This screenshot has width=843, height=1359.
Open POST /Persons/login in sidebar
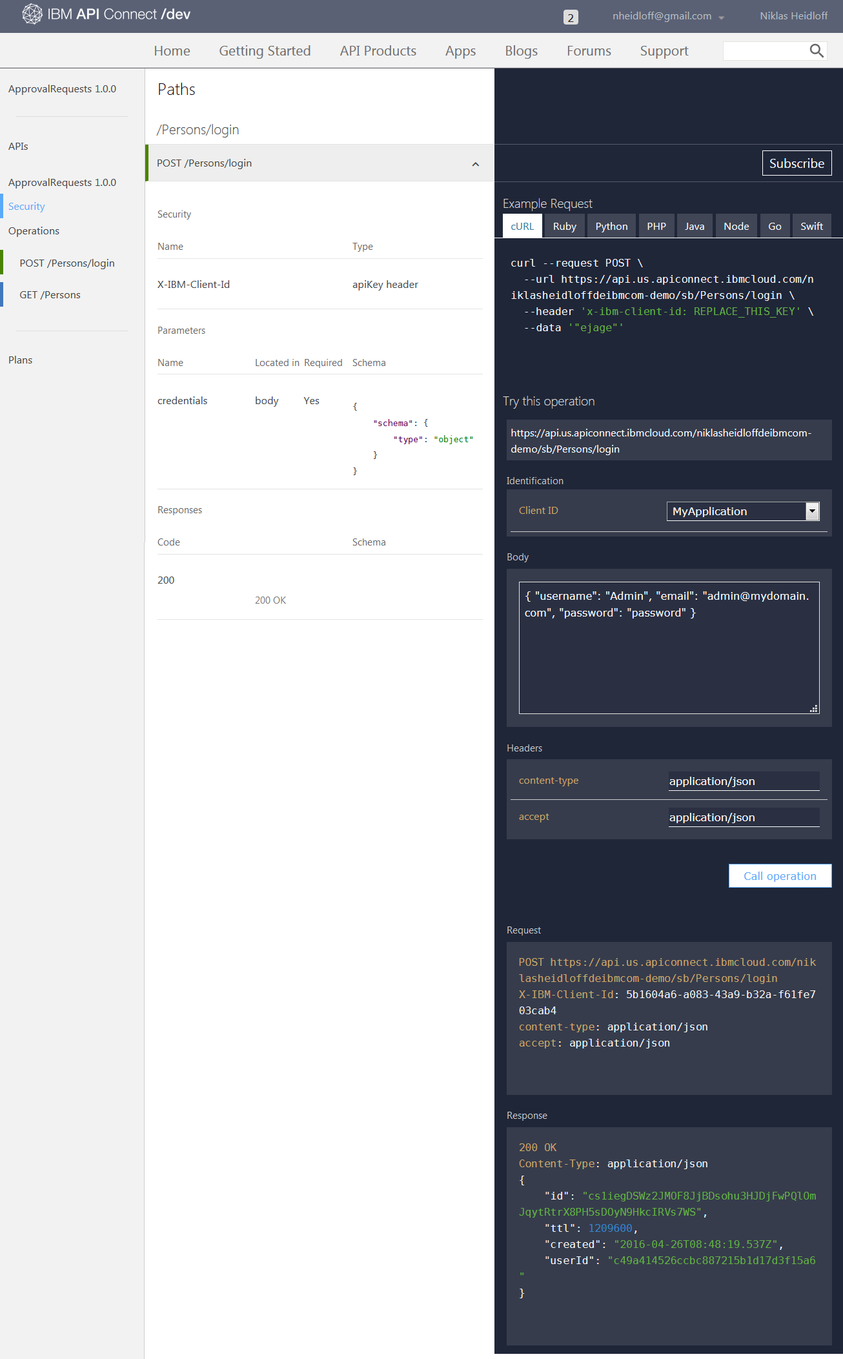[67, 263]
